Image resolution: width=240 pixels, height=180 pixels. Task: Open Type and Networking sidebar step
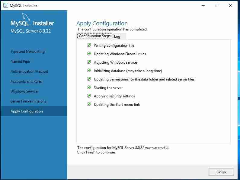pos(27,52)
